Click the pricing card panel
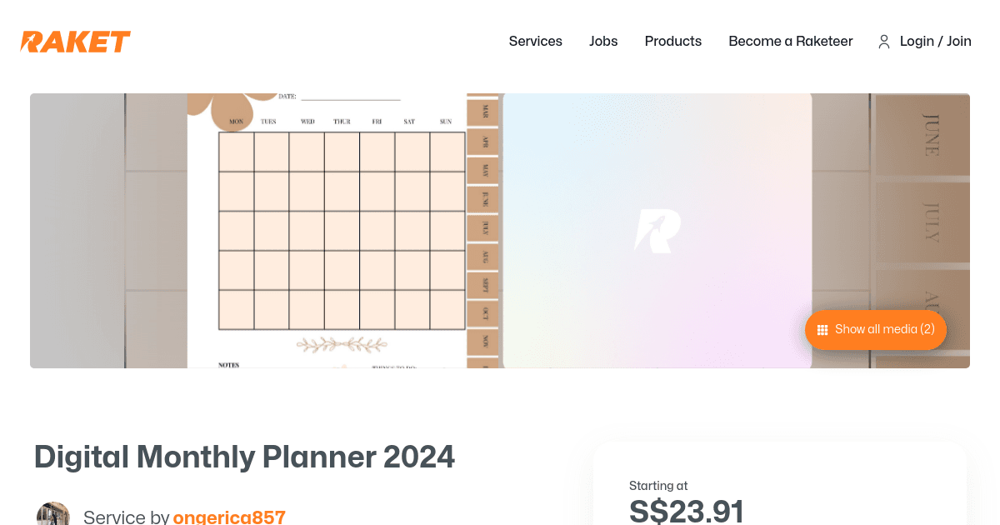 (780, 483)
